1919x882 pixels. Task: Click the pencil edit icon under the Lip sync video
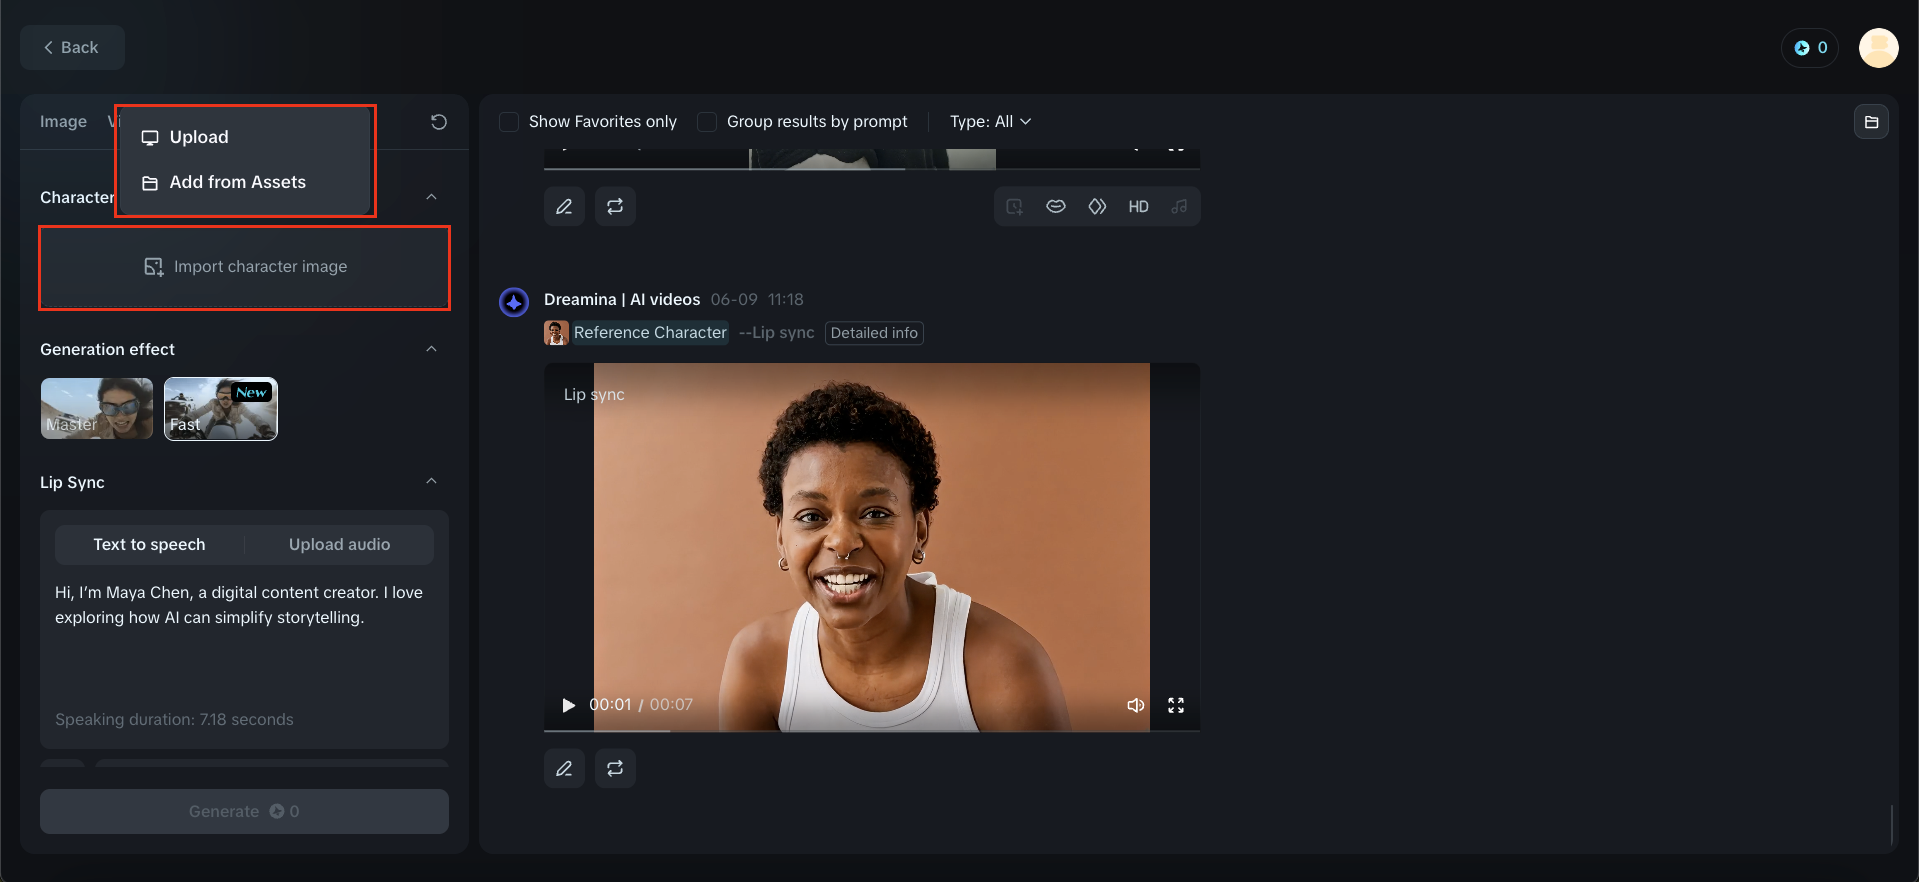pos(564,768)
